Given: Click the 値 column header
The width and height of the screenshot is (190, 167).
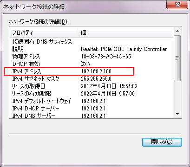Looking at the screenshot, I should click(125, 32).
